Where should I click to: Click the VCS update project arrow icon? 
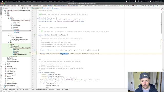(139, 6)
